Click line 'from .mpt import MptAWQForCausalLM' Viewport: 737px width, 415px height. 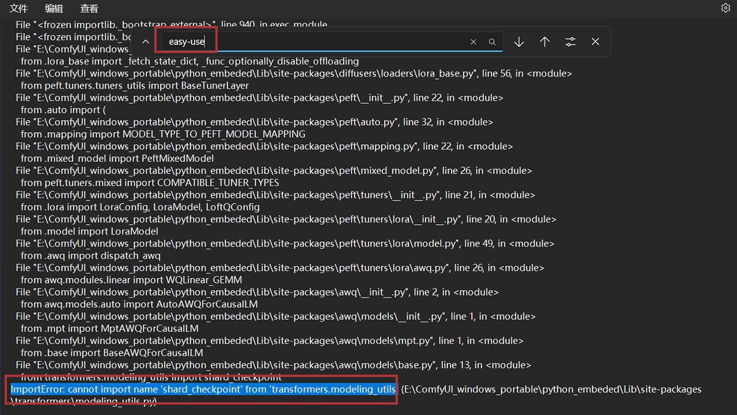109,329
